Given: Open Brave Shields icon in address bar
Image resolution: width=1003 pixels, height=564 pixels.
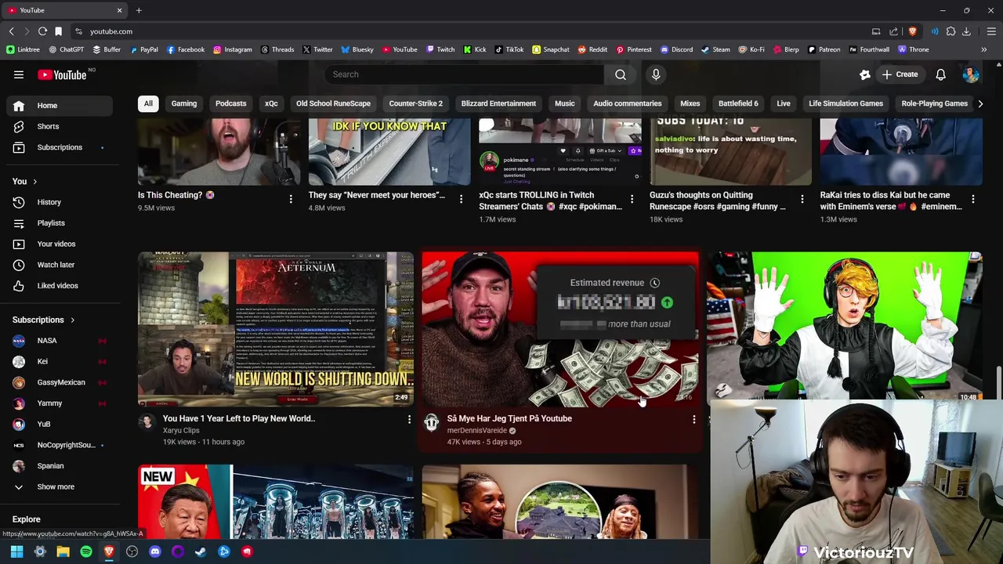Looking at the screenshot, I should click(x=912, y=31).
